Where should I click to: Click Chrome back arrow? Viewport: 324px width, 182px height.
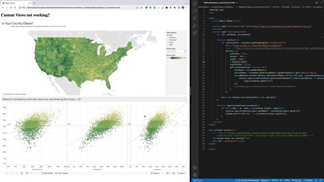click(3, 8)
